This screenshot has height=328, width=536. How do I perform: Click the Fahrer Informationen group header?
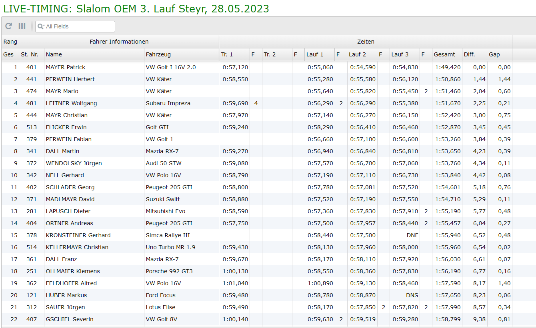click(x=119, y=42)
